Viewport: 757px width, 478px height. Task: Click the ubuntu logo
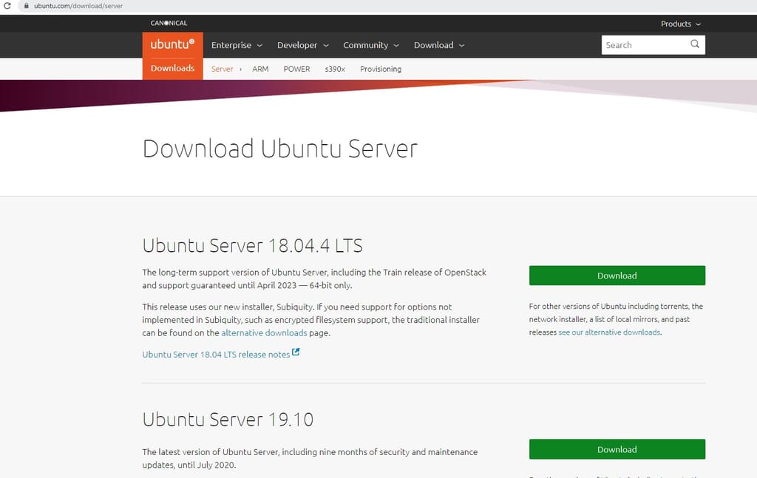click(x=172, y=44)
